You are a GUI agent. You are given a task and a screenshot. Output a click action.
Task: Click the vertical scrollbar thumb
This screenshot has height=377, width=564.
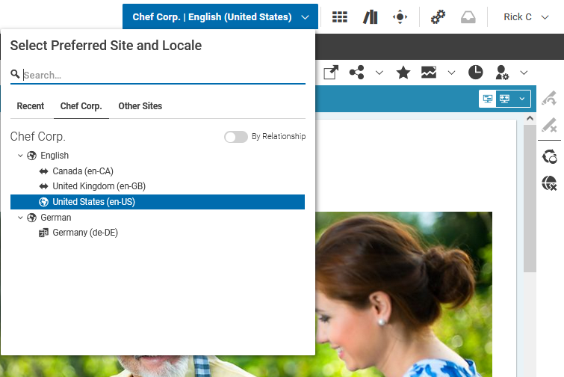pos(530,198)
